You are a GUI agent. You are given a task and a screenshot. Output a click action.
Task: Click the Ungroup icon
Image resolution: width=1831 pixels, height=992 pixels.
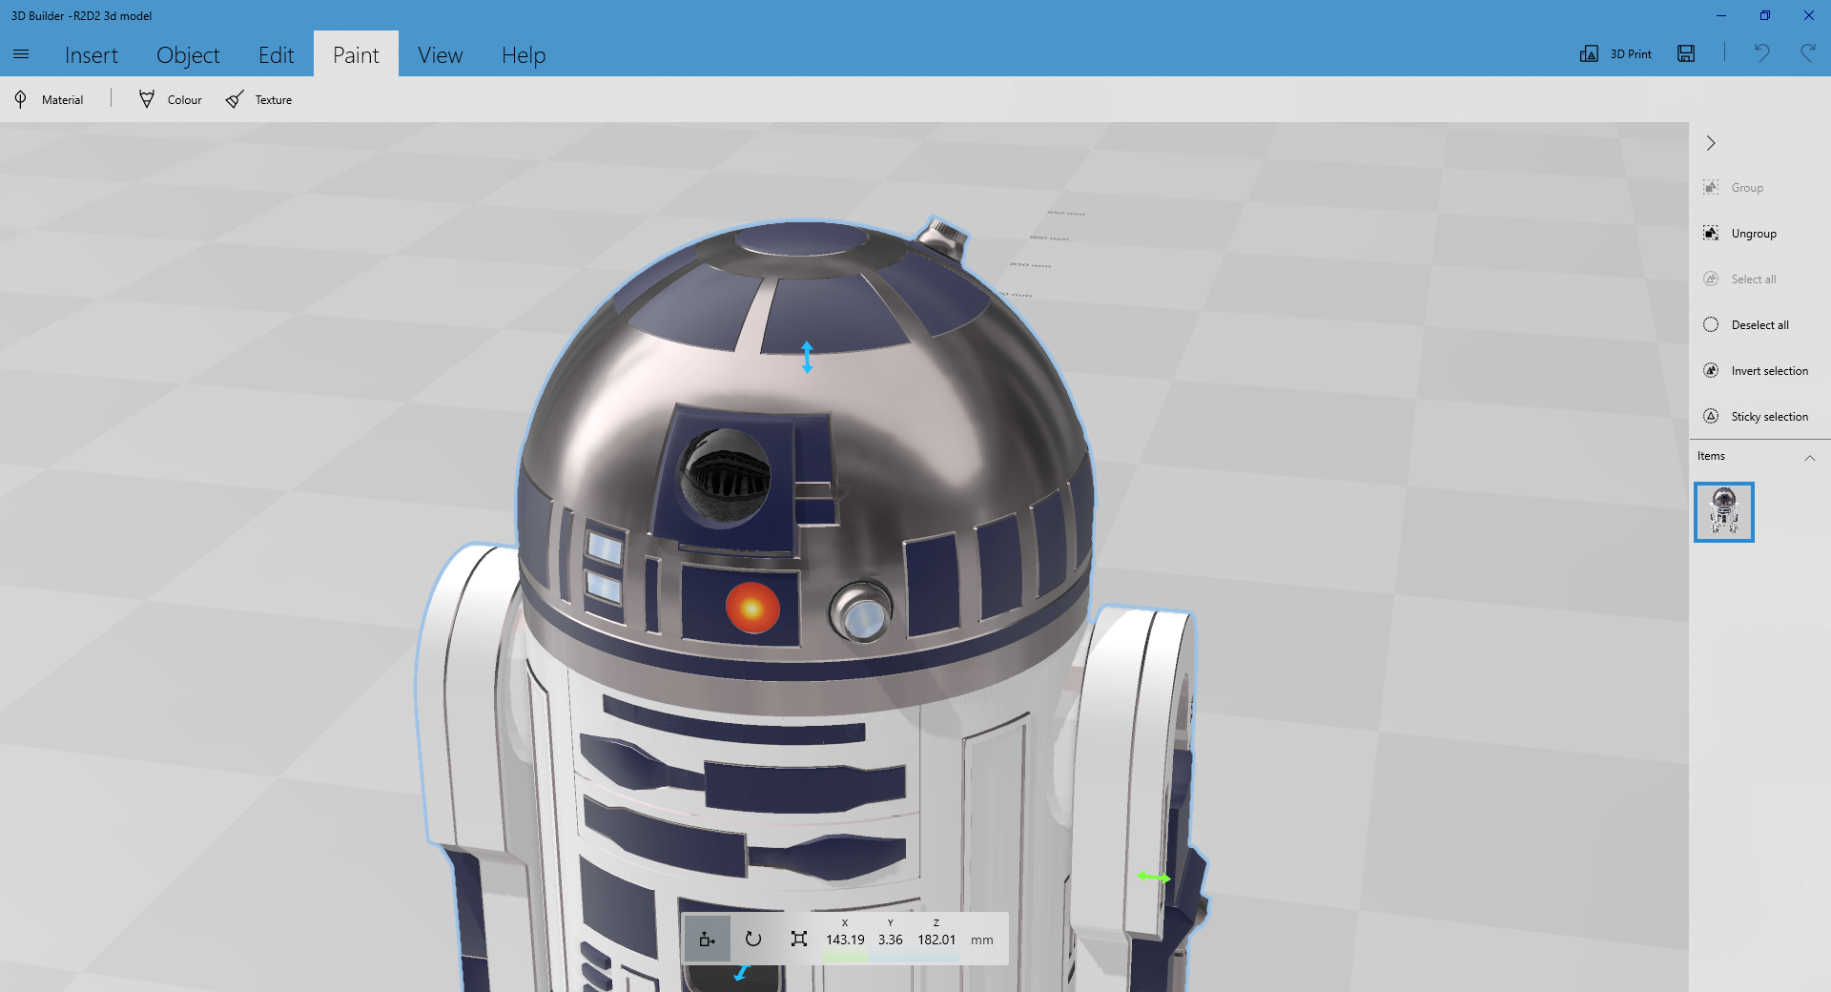click(x=1711, y=233)
